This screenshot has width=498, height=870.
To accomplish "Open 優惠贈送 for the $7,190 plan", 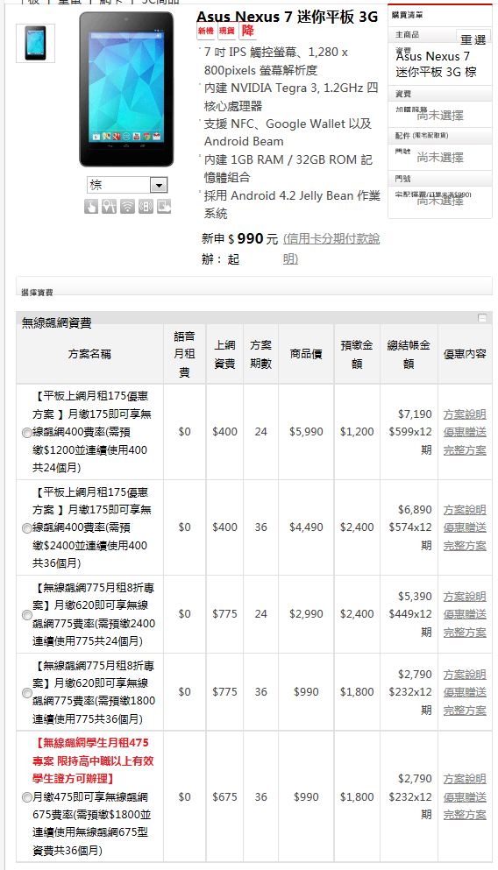I will (465, 432).
